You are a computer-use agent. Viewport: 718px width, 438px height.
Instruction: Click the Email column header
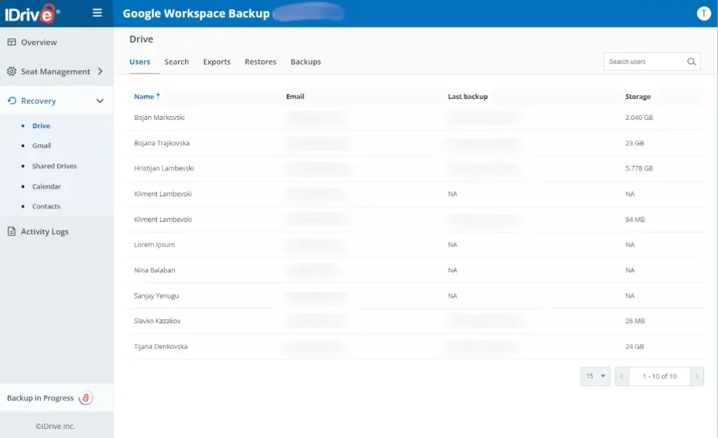coord(295,96)
